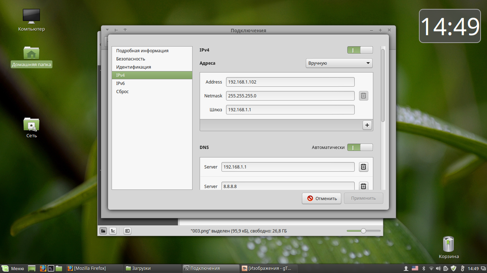Click the Шлюз gateway input field
The width and height of the screenshot is (487, 273).
(x=290, y=110)
